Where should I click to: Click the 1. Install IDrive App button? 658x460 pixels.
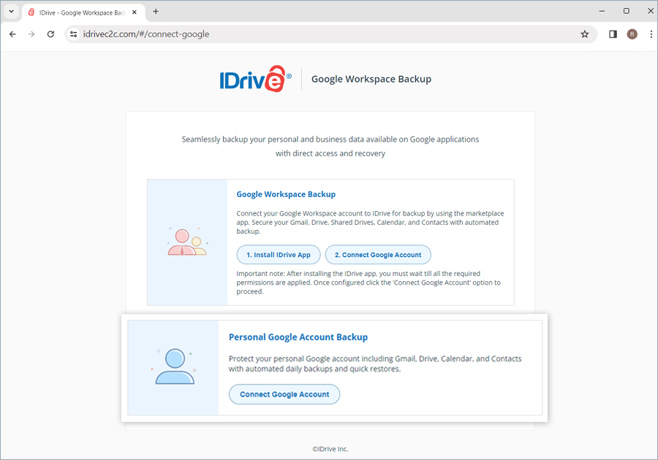(279, 255)
